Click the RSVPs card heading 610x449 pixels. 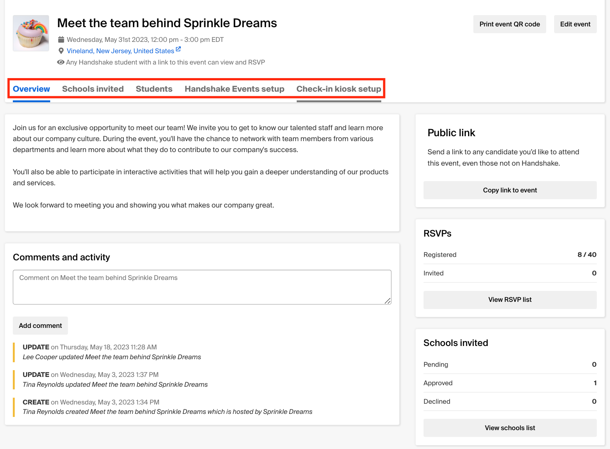[437, 234]
